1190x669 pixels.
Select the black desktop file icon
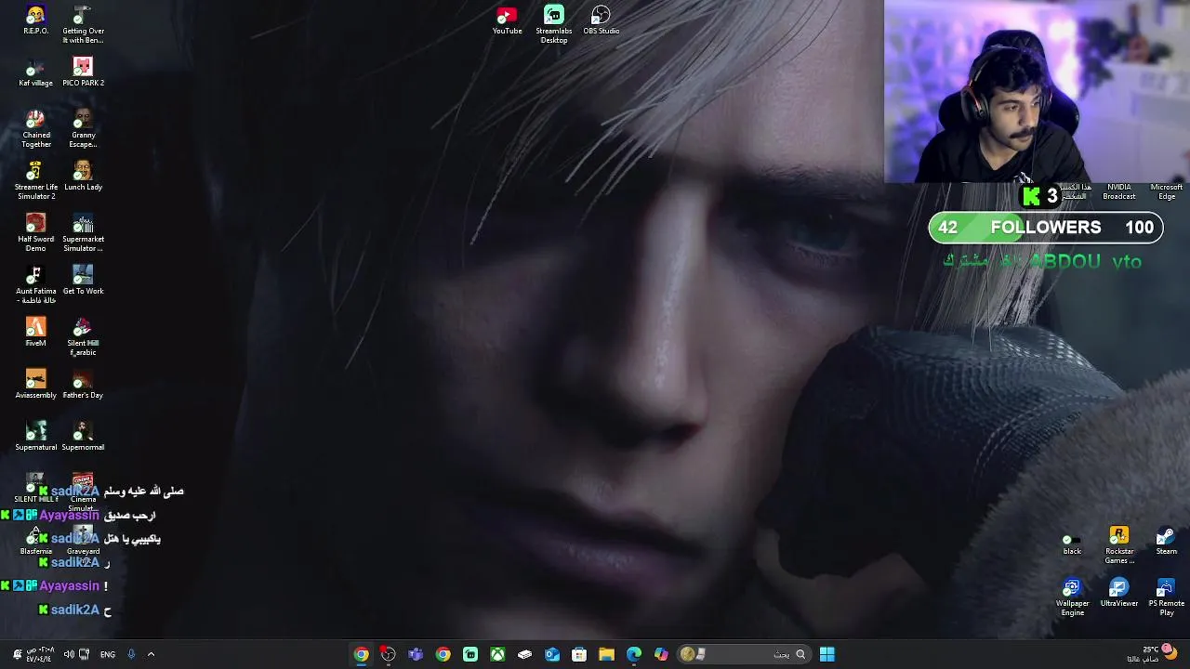click(x=1072, y=541)
